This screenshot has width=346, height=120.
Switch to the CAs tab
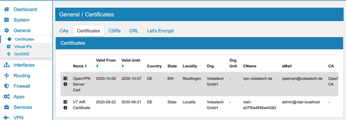pos(64,31)
